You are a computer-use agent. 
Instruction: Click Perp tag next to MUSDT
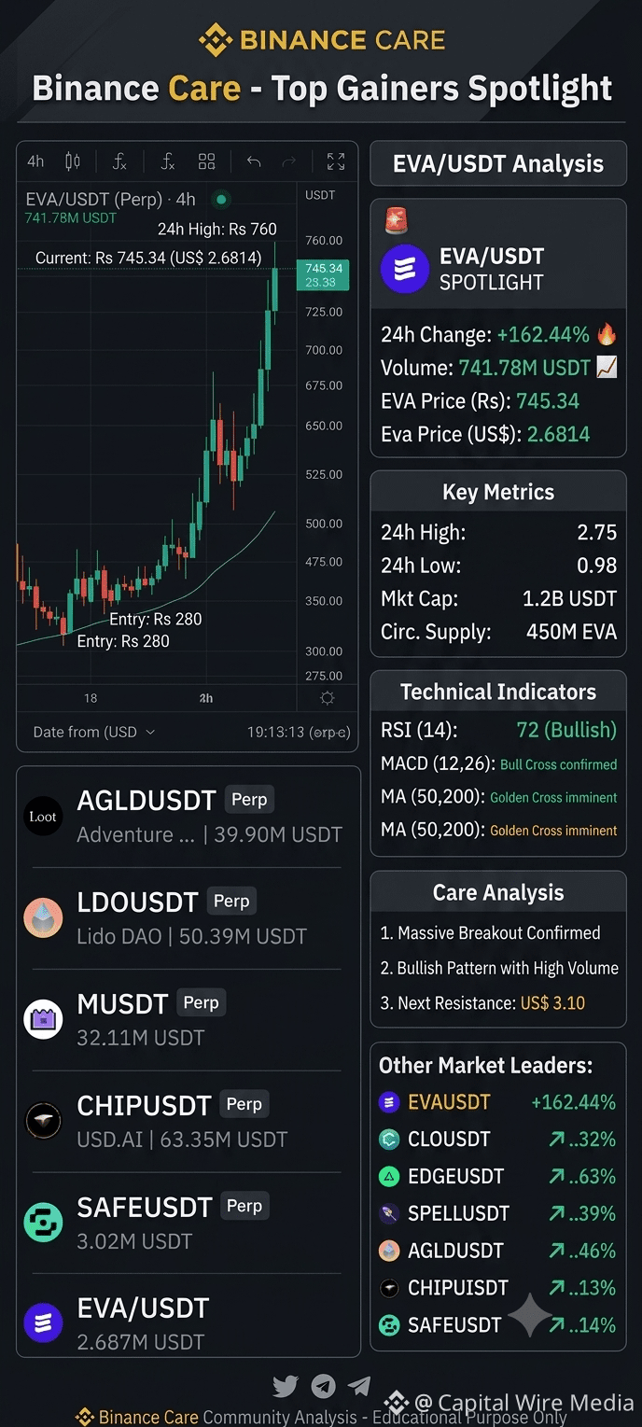(x=201, y=1003)
